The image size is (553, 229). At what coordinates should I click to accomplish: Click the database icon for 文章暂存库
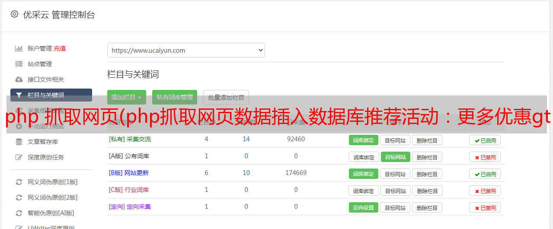point(19,142)
